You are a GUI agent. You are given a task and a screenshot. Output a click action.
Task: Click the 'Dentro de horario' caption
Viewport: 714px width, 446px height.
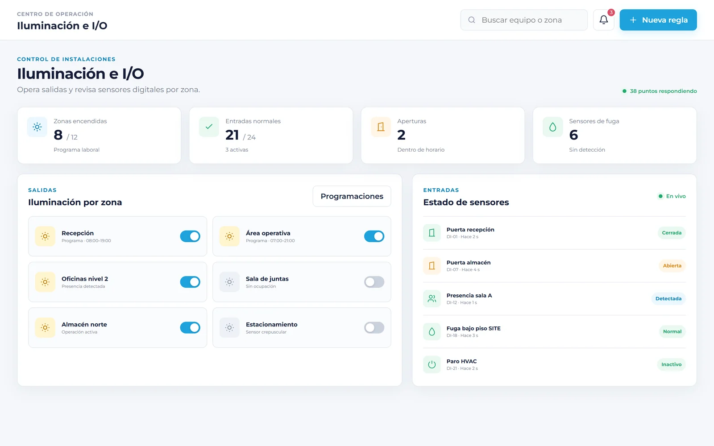[x=421, y=150]
